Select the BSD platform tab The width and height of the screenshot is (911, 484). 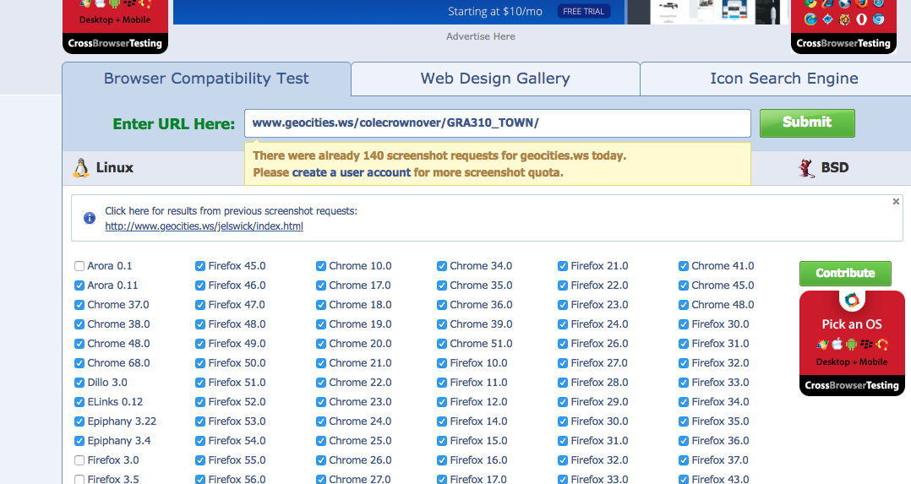(823, 168)
